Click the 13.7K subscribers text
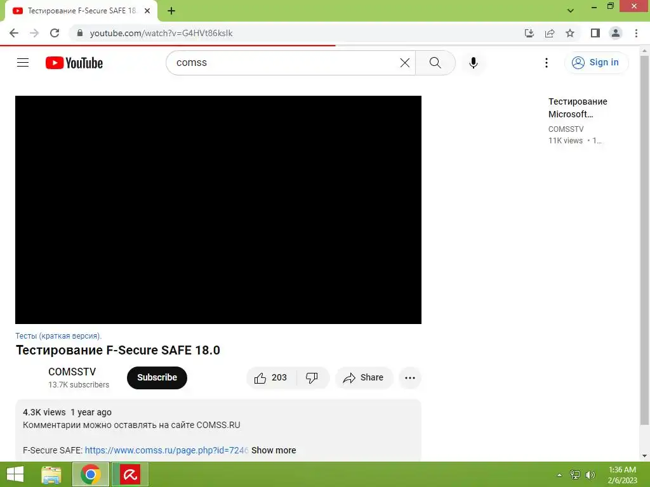 (x=79, y=385)
